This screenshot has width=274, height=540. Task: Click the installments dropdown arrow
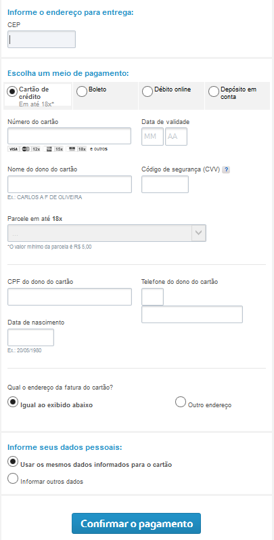coord(199,233)
